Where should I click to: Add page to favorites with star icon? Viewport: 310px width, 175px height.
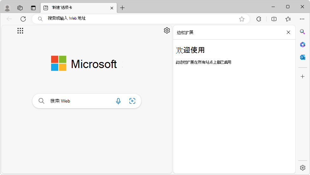tap(241, 19)
